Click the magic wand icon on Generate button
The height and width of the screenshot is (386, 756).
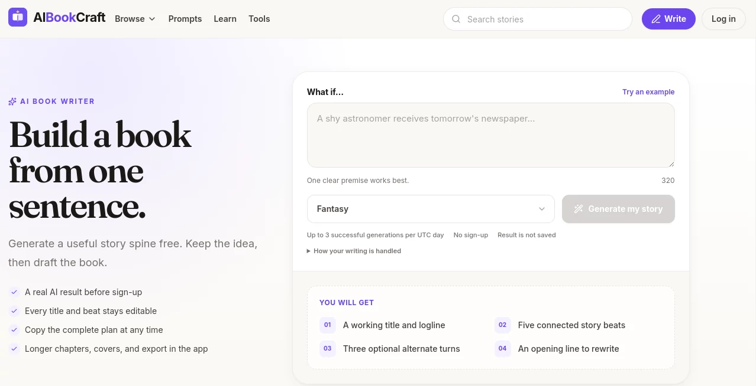(x=579, y=209)
